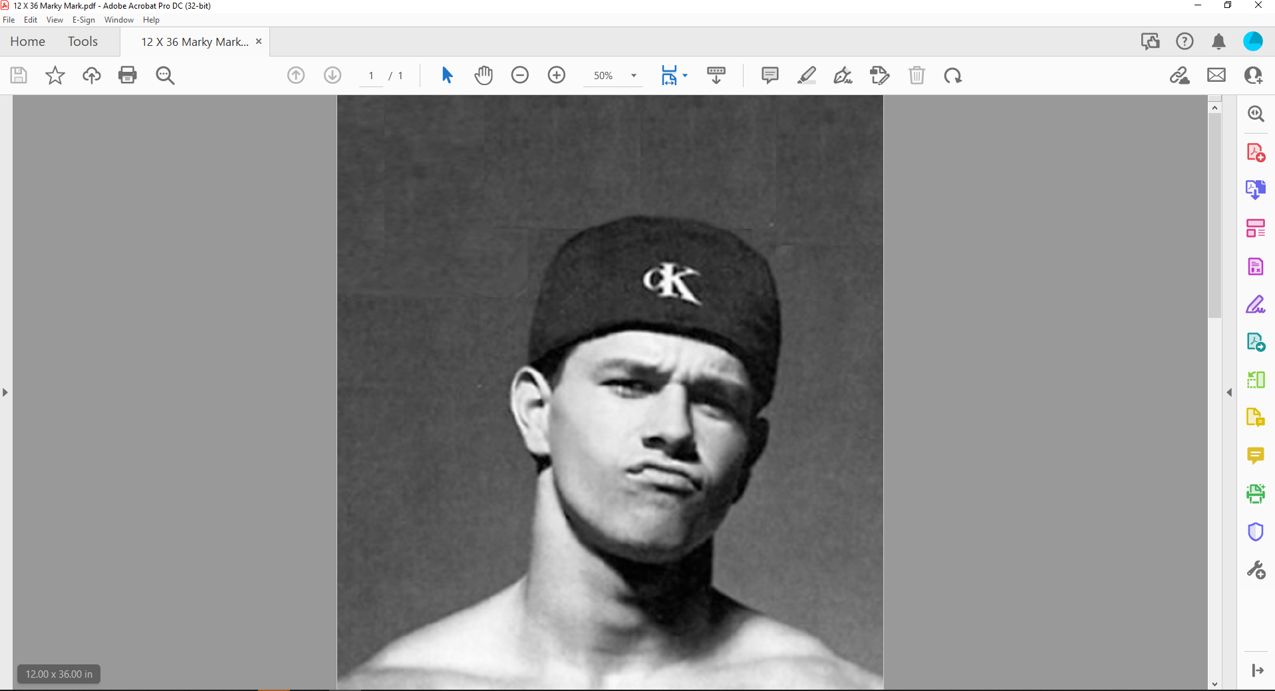Go to the Home view
Image resolution: width=1275 pixels, height=691 pixels.
click(x=27, y=41)
